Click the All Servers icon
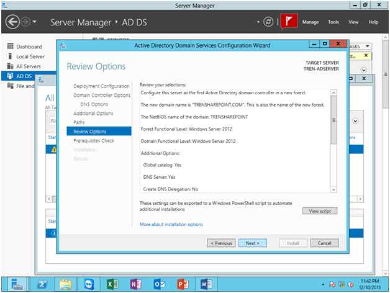390x293 pixels. [10, 66]
